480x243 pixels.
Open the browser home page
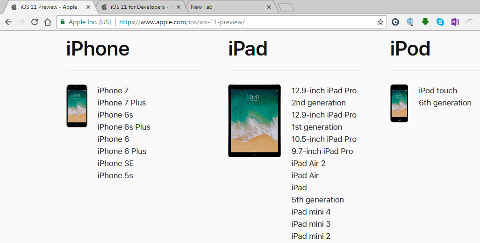48,22
